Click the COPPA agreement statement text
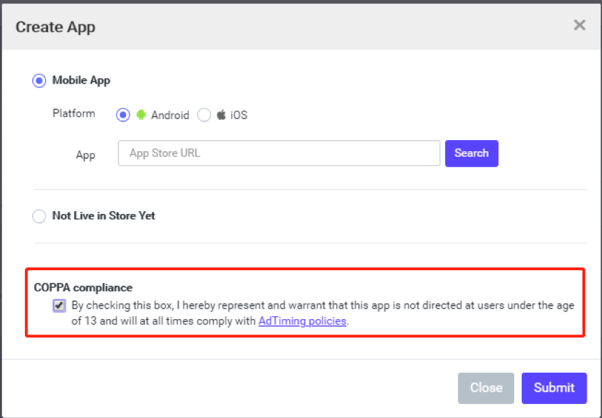602x418 pixels. (323, 313)
